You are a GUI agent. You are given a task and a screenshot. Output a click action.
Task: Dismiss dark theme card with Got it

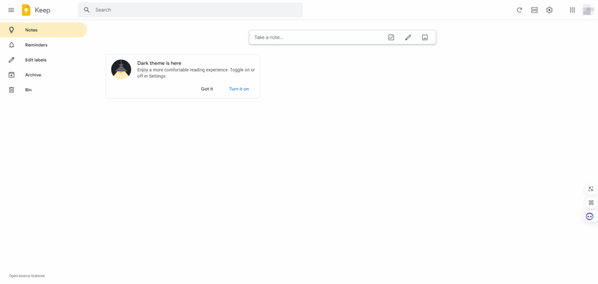click(207, 89)
